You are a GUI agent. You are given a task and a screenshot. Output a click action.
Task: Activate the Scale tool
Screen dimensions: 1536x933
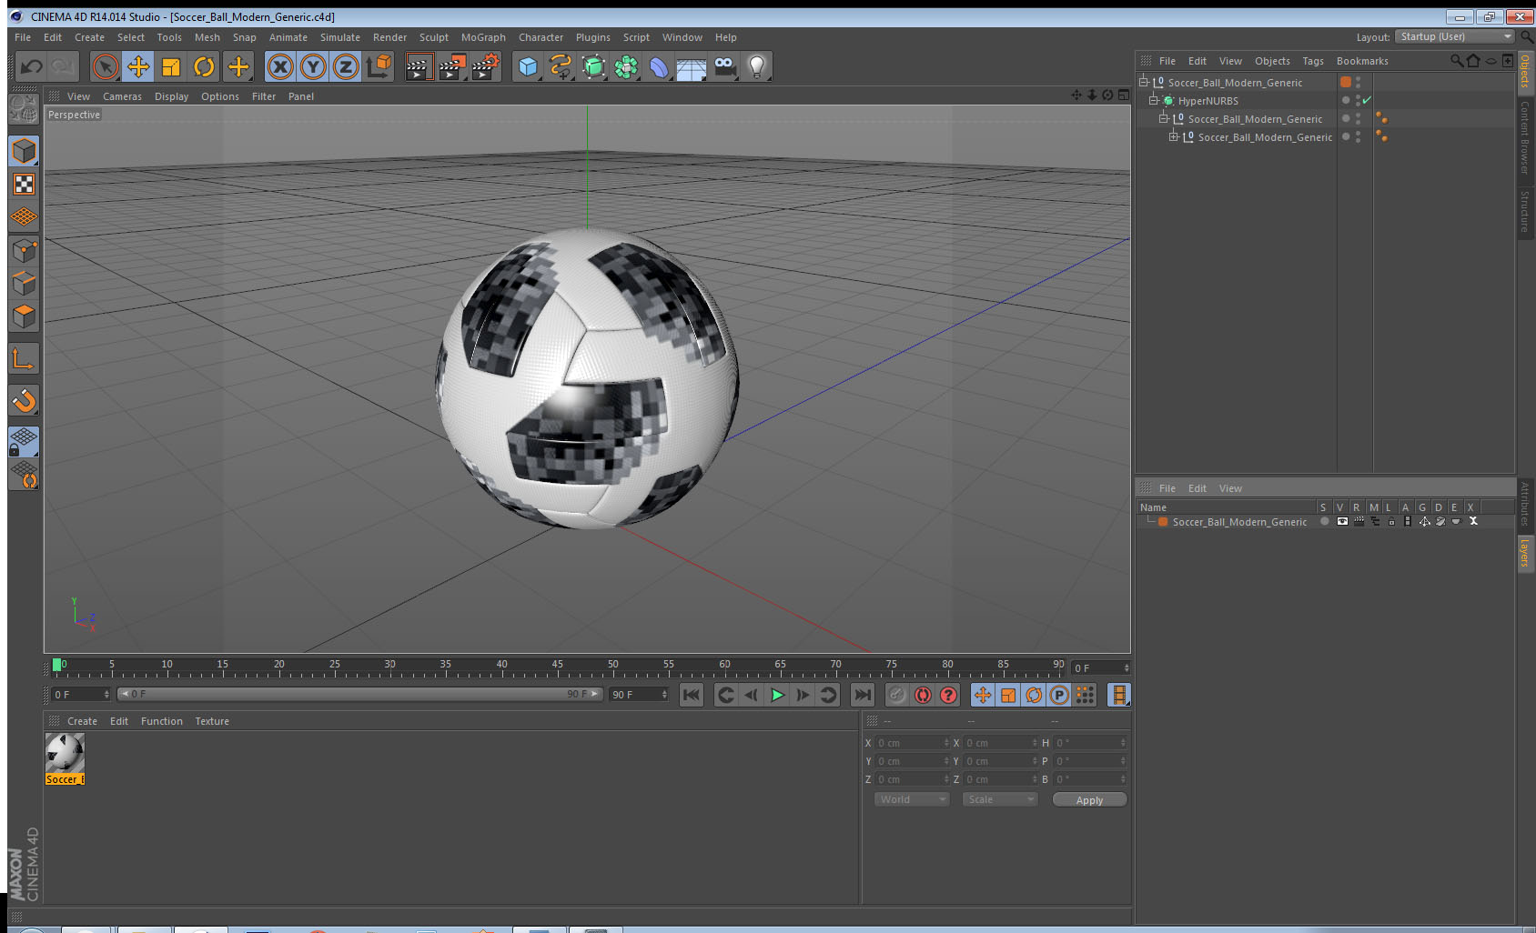[171, 66]
